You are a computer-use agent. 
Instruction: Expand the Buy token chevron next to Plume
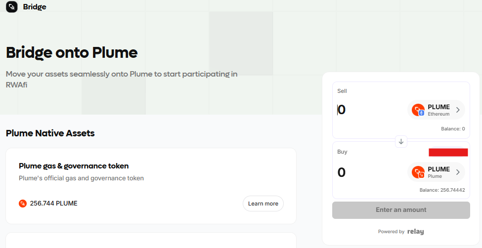(x=458, y=172)
